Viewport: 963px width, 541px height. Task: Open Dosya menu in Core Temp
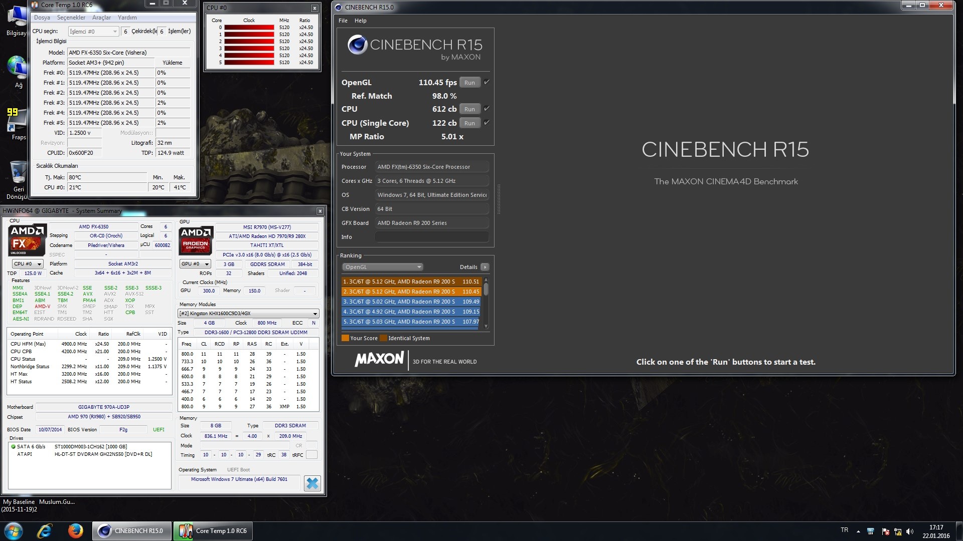point(42,18)
